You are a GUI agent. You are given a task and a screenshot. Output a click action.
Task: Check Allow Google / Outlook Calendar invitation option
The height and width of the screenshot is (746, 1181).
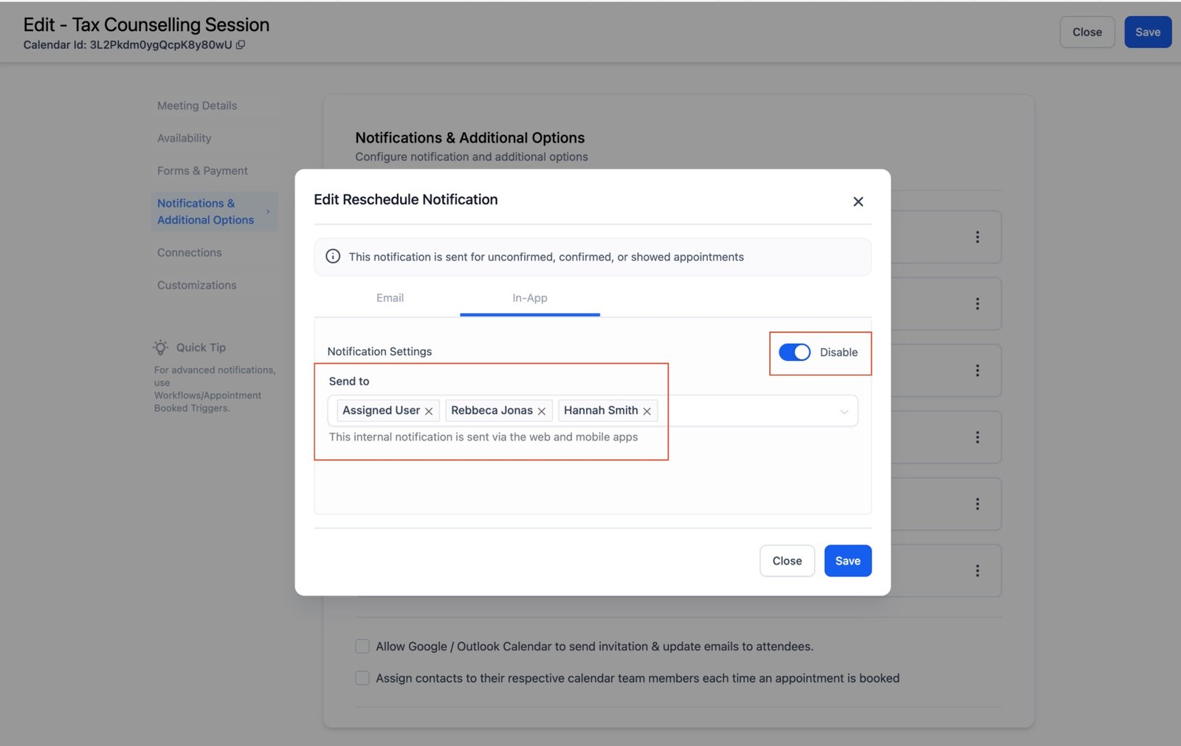click(x=362, y=646)
